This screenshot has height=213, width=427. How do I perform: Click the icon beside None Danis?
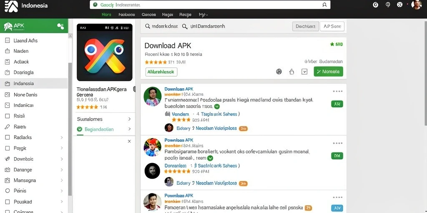[8, 94]
